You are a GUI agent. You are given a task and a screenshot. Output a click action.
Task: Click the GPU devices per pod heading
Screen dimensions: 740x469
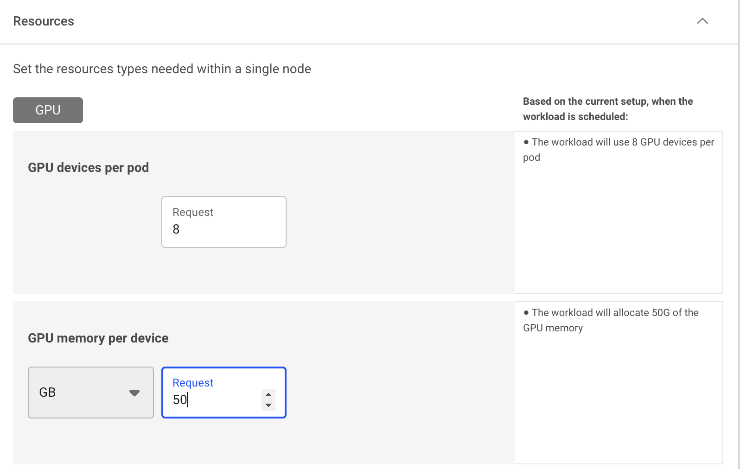[x=89, y=168]
